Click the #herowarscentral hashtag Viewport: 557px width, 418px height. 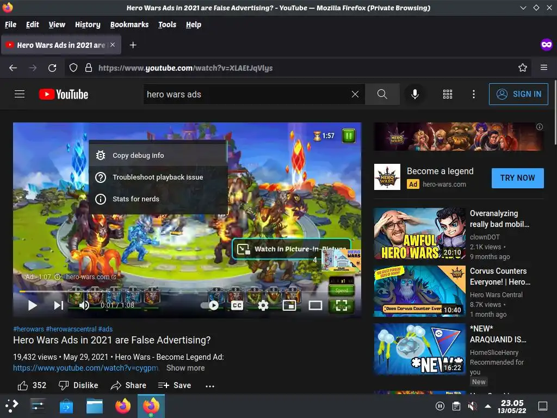tap(71, 329)
